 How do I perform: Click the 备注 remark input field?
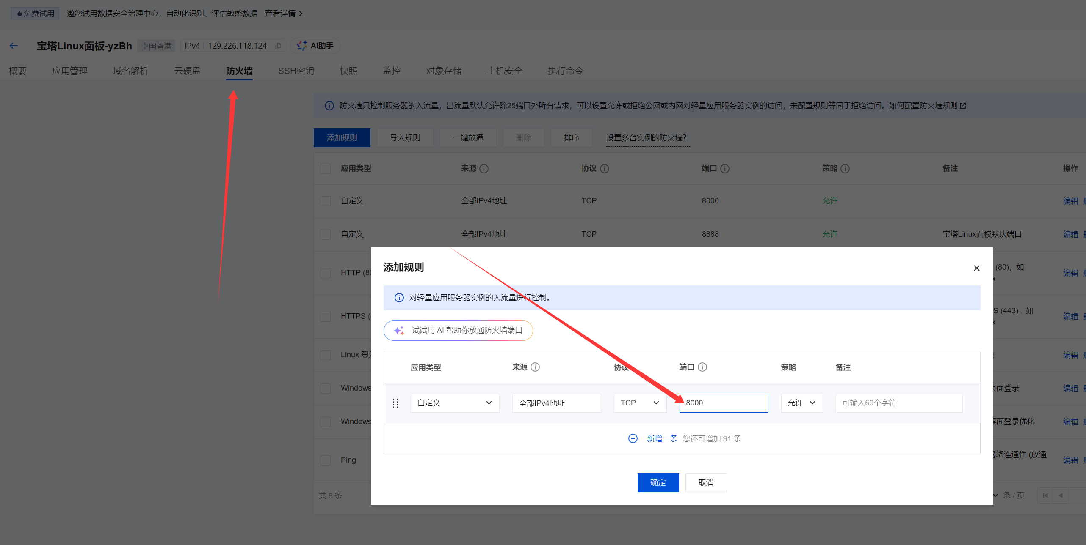point(899,403)
